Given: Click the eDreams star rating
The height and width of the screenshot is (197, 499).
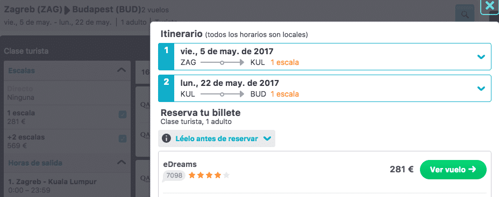Looking at the screenshot, I should [209, 175].
